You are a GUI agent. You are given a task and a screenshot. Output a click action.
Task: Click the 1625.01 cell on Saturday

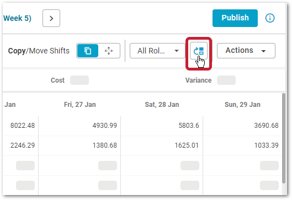click(187, 145)
